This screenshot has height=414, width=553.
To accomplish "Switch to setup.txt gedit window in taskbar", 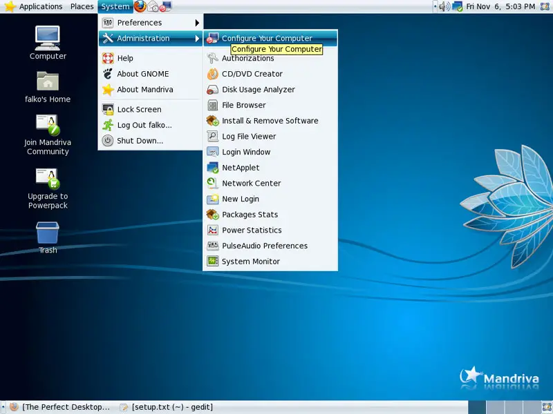I will pos(167,407).
